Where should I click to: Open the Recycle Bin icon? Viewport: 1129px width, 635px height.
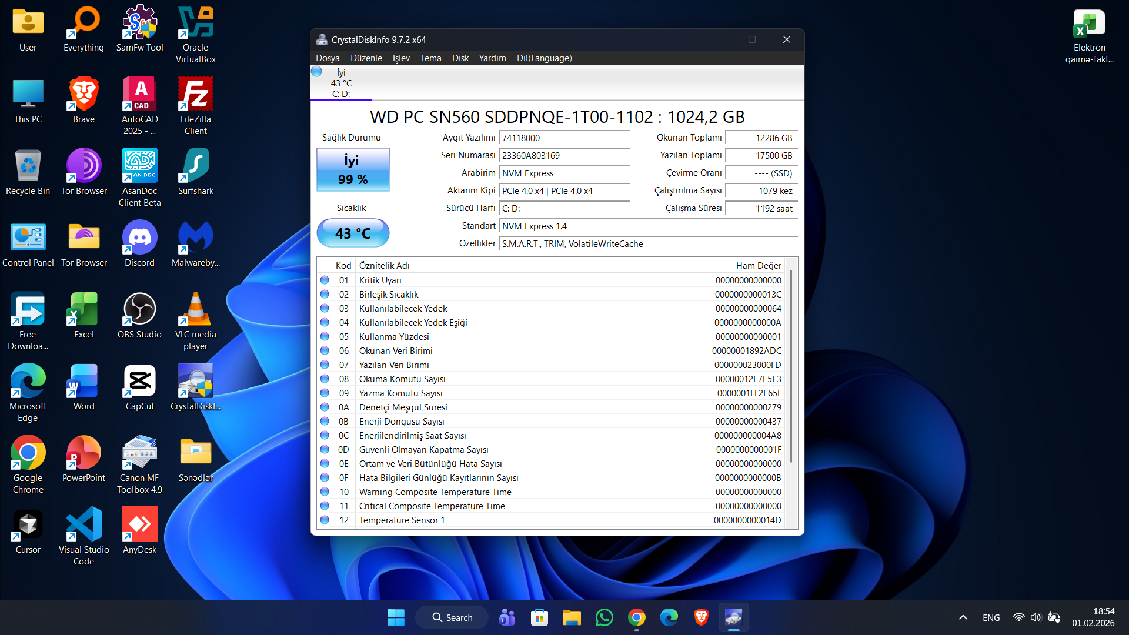[28, 173]
